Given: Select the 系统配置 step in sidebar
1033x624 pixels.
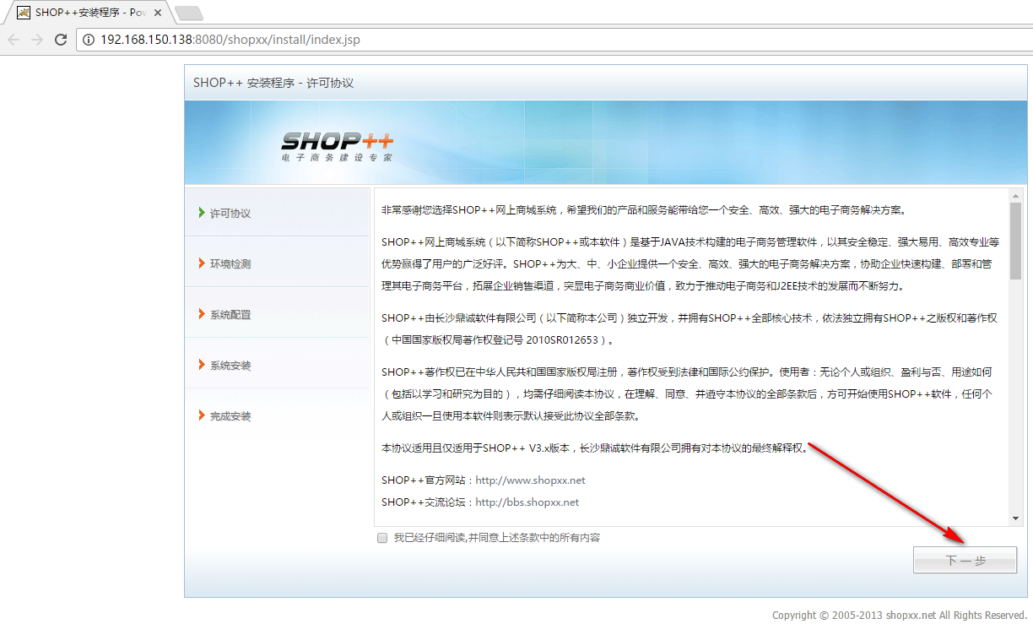Looking at the screenshot, I should pos(277,314).
